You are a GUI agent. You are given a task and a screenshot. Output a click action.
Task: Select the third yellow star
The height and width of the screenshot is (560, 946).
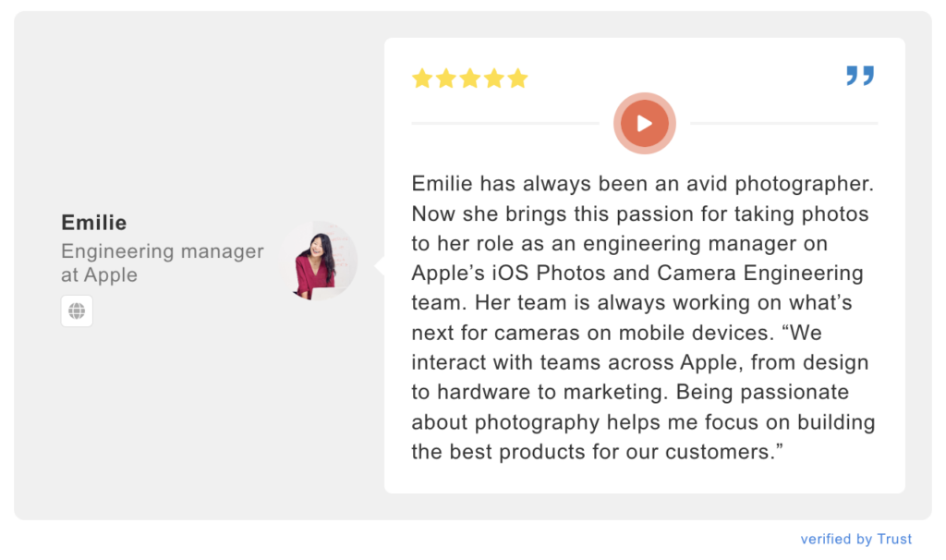(x=470, y=79)
